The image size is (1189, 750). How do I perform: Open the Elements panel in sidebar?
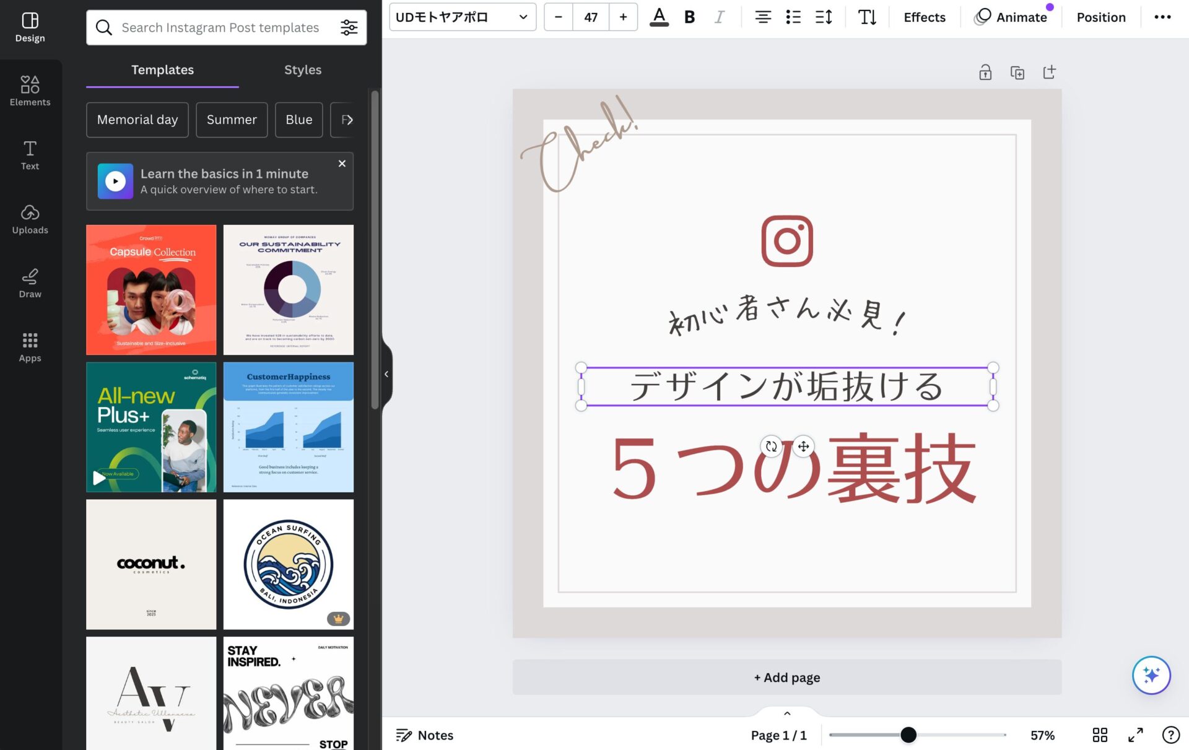(30, 90)
